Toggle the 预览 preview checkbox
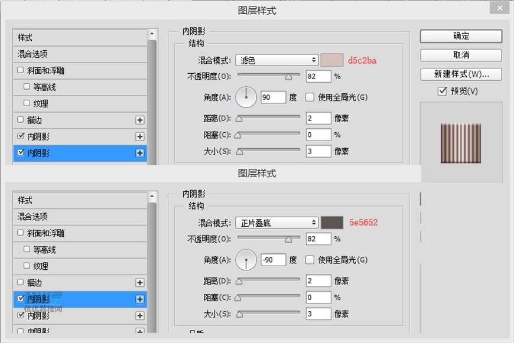This screenshot has height=343, width=514. [x=440, y=92]
